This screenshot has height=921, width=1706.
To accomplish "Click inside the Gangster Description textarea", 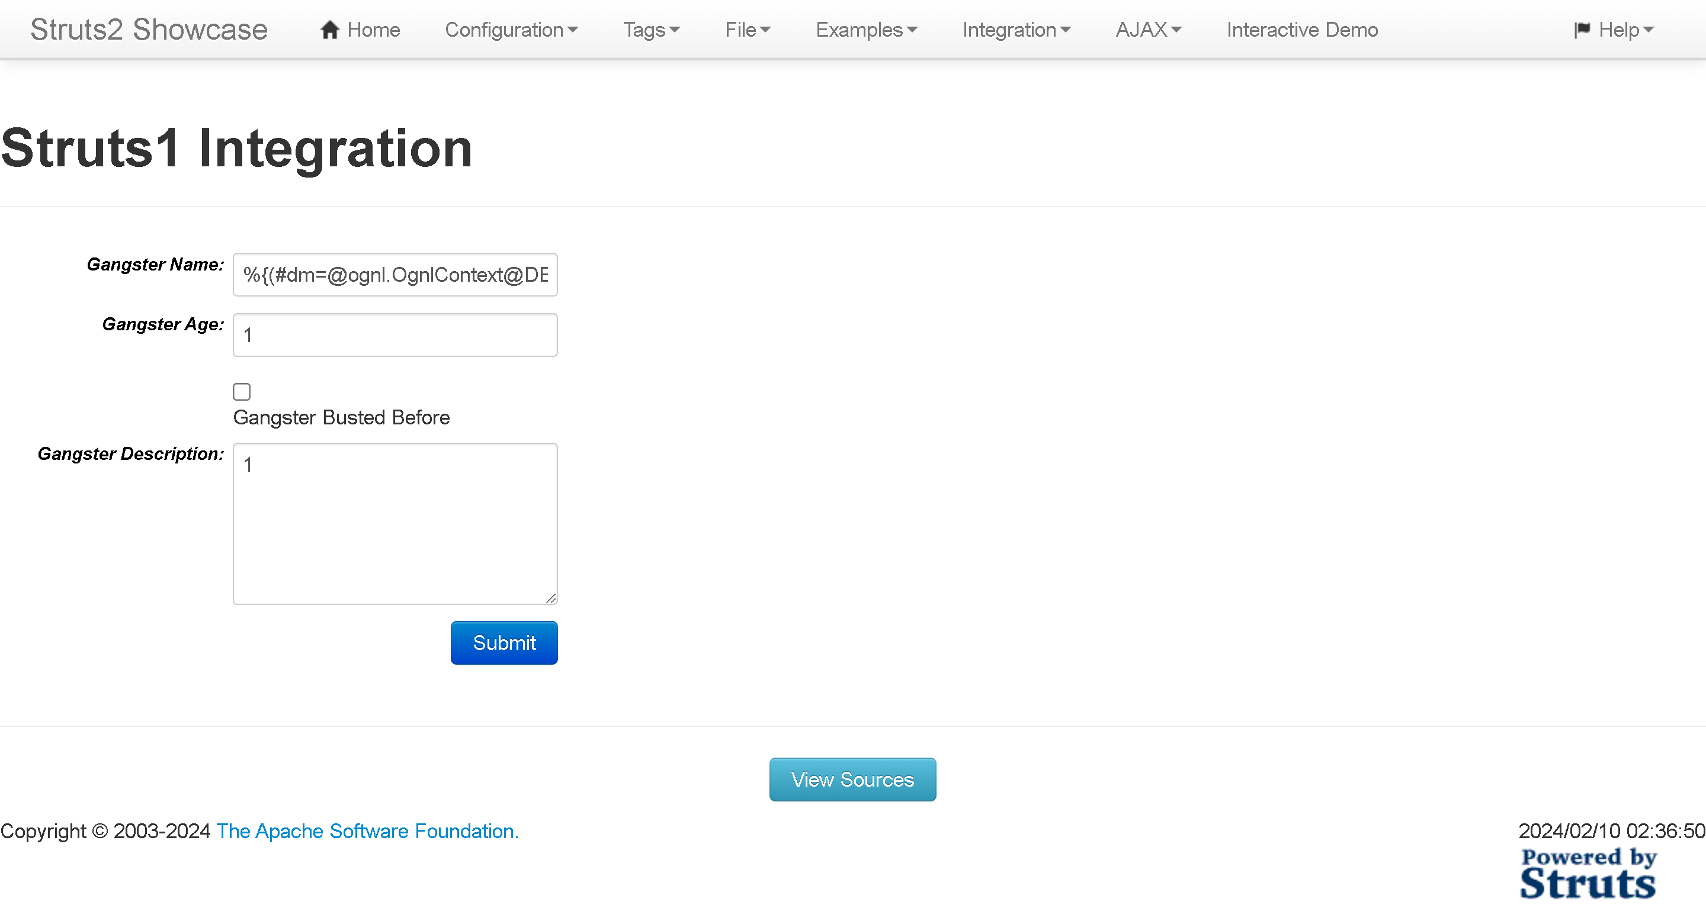I will [395, 523].
